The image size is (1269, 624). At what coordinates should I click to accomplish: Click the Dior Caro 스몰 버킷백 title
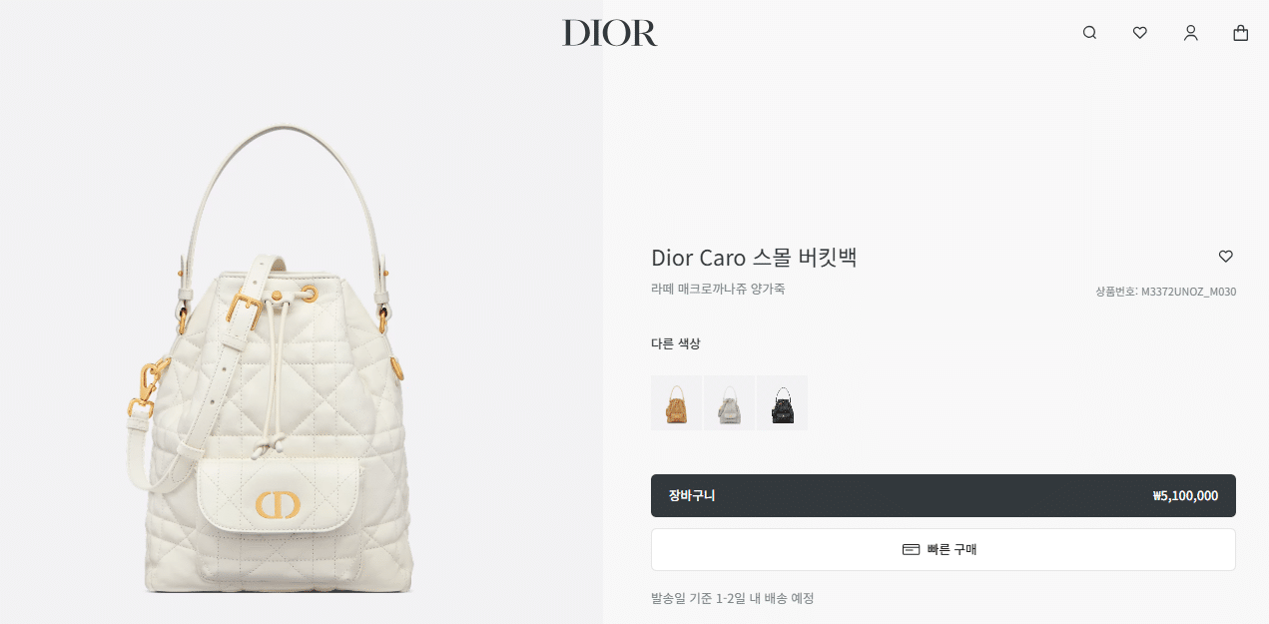click(754, 258)
